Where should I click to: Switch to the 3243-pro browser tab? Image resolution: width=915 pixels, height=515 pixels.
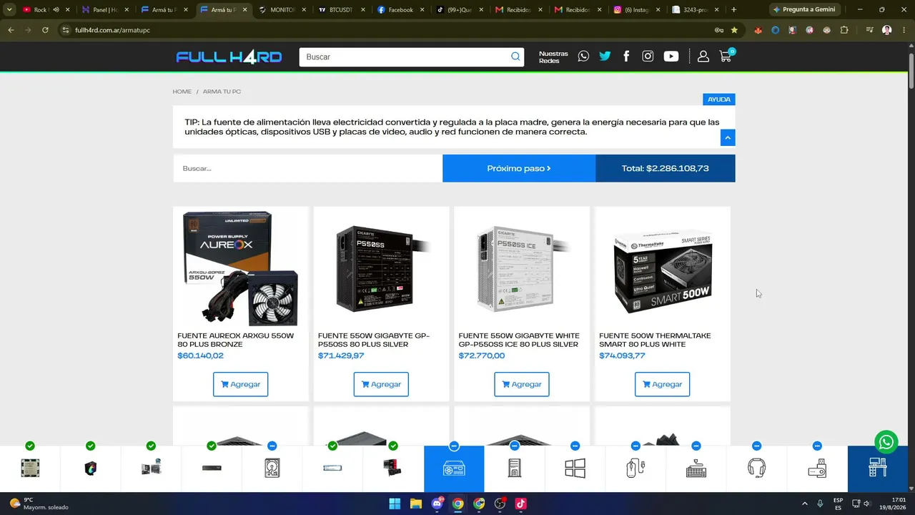pos(696,10)
